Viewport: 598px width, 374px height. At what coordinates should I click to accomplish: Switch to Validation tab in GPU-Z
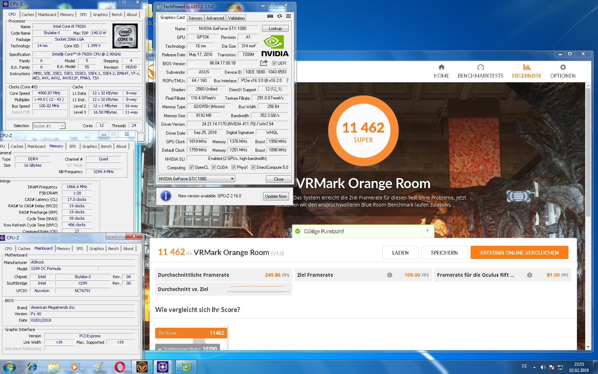236,18
